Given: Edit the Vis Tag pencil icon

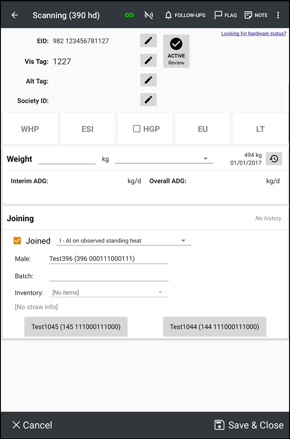Looking at the screenshot, I should tap(148, 60).
